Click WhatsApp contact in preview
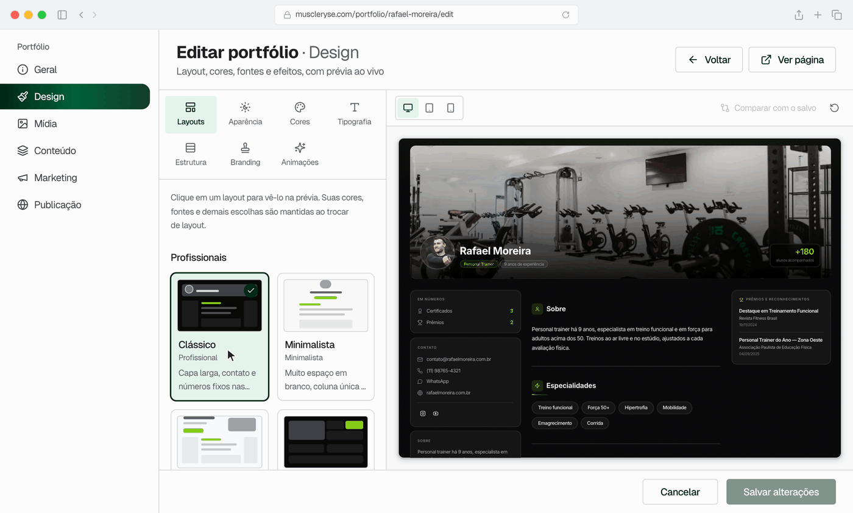This screenshot has width=853, height=513. tap(437, 381)
